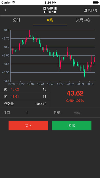Tap the Wi-Fi icon in status bar

click(14, 2)
